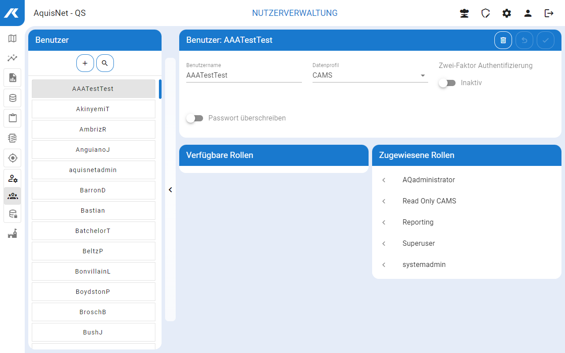The height and width of the screenshot is (353, 565).
Task: Remove the AQadministrator role via chevron
Action: pyautogui.click(x=384, y=180)
